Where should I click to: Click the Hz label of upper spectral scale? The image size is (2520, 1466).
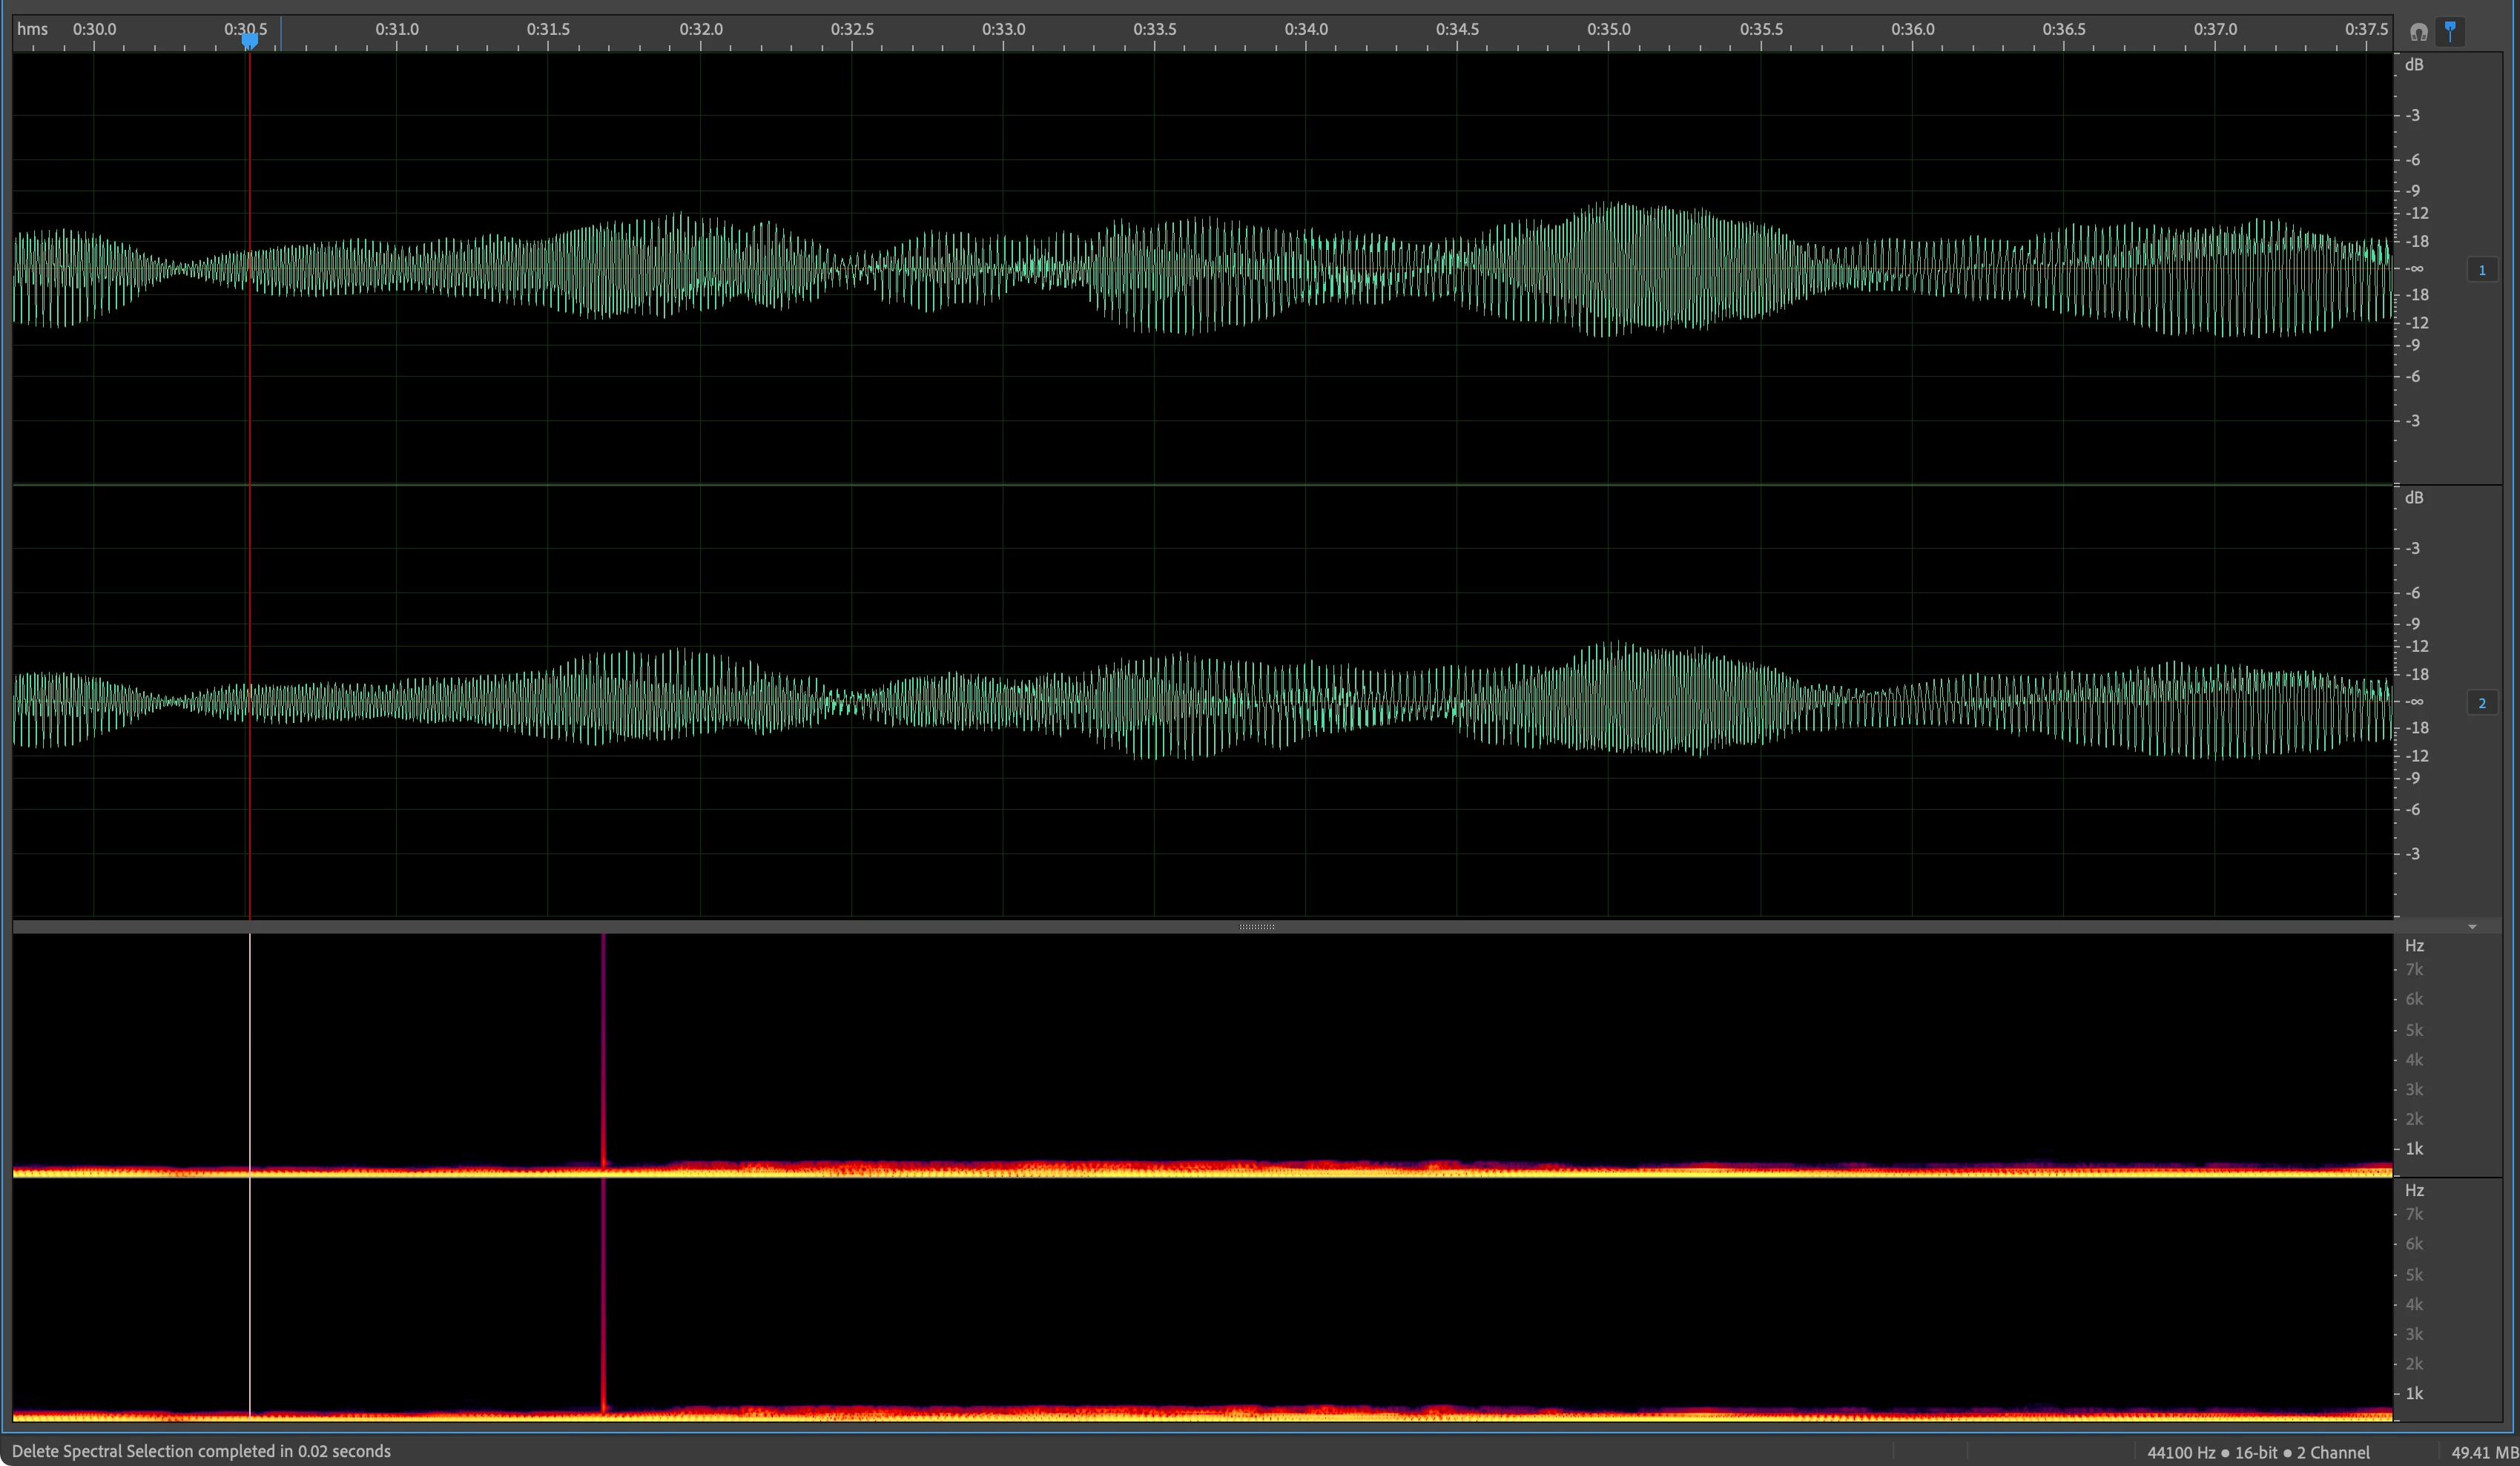click(x=2414, y=946)
